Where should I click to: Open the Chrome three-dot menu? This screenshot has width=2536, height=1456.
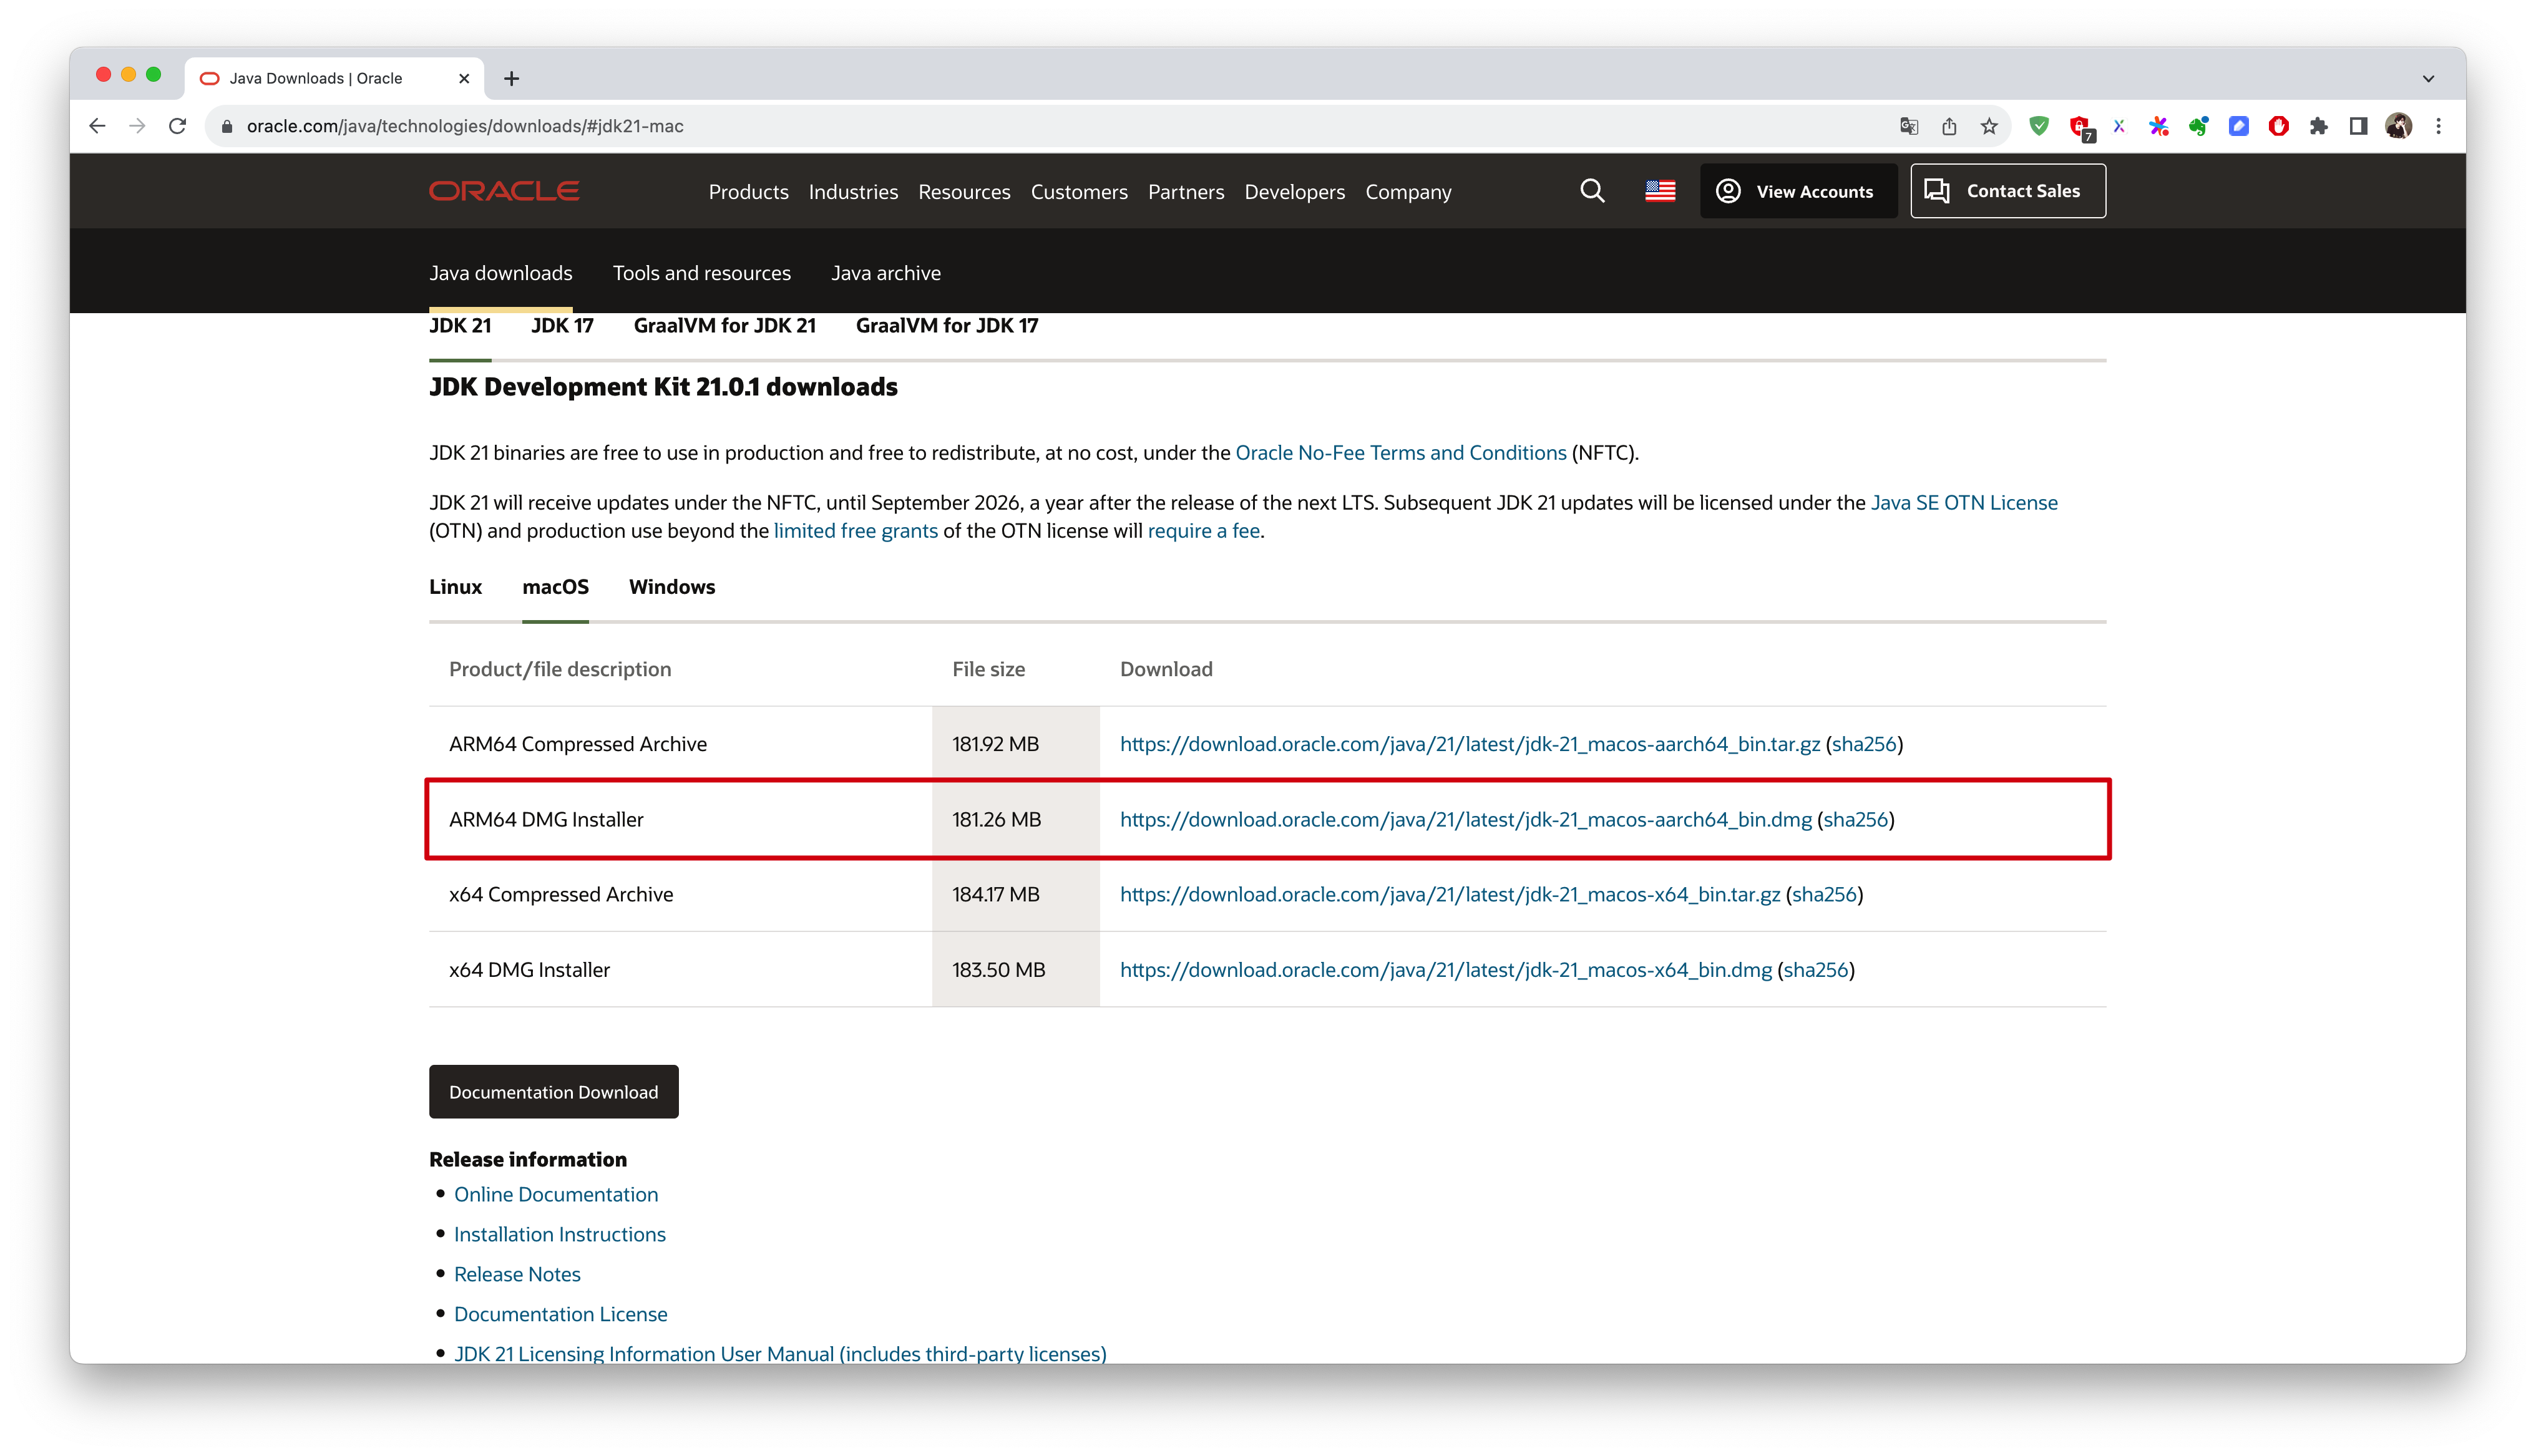click(x=2439, y=126)
